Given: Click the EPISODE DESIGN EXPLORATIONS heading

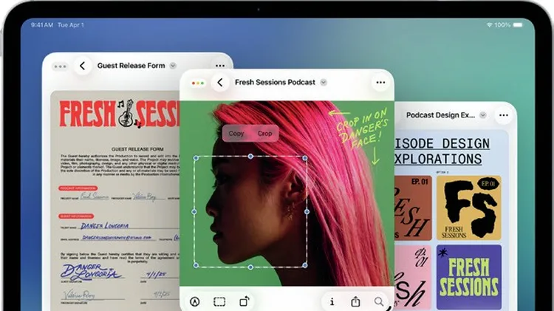Looking at the screenshot, I should click(x=442, y=151).
